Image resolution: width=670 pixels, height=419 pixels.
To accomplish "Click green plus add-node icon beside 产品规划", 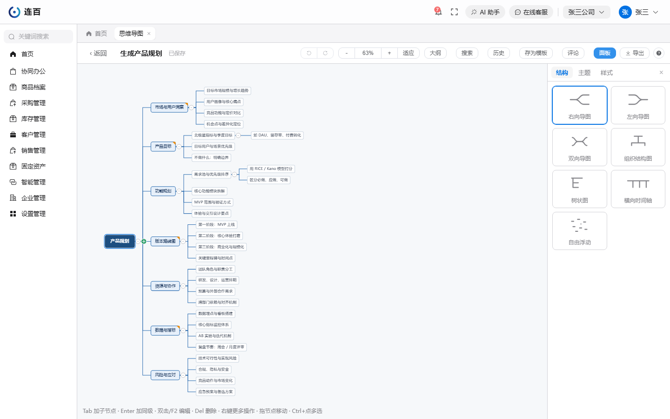I will pyautogui.click(x=144, y=241).
